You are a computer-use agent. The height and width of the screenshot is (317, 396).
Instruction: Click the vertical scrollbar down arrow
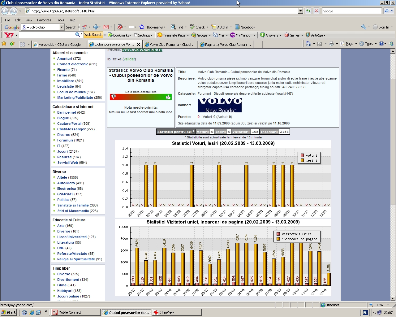(x=393, y=298)
